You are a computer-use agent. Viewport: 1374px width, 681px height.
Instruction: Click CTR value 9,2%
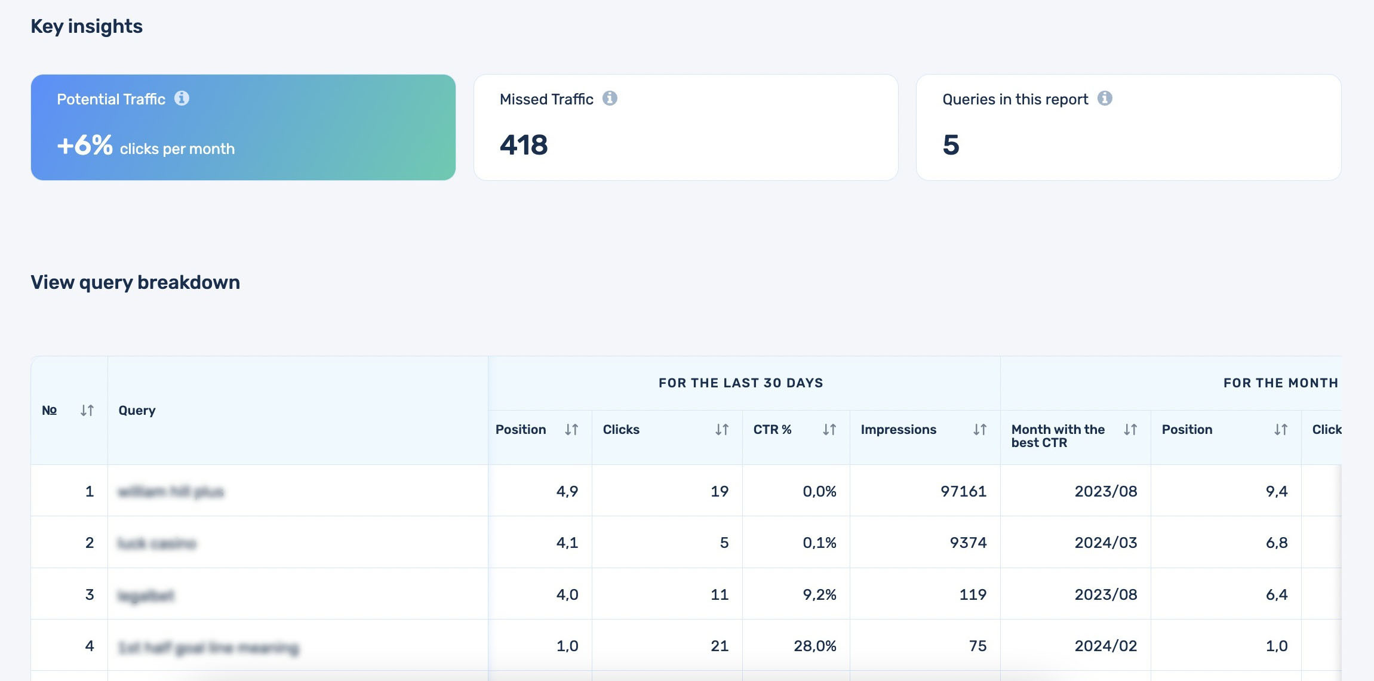819,594
